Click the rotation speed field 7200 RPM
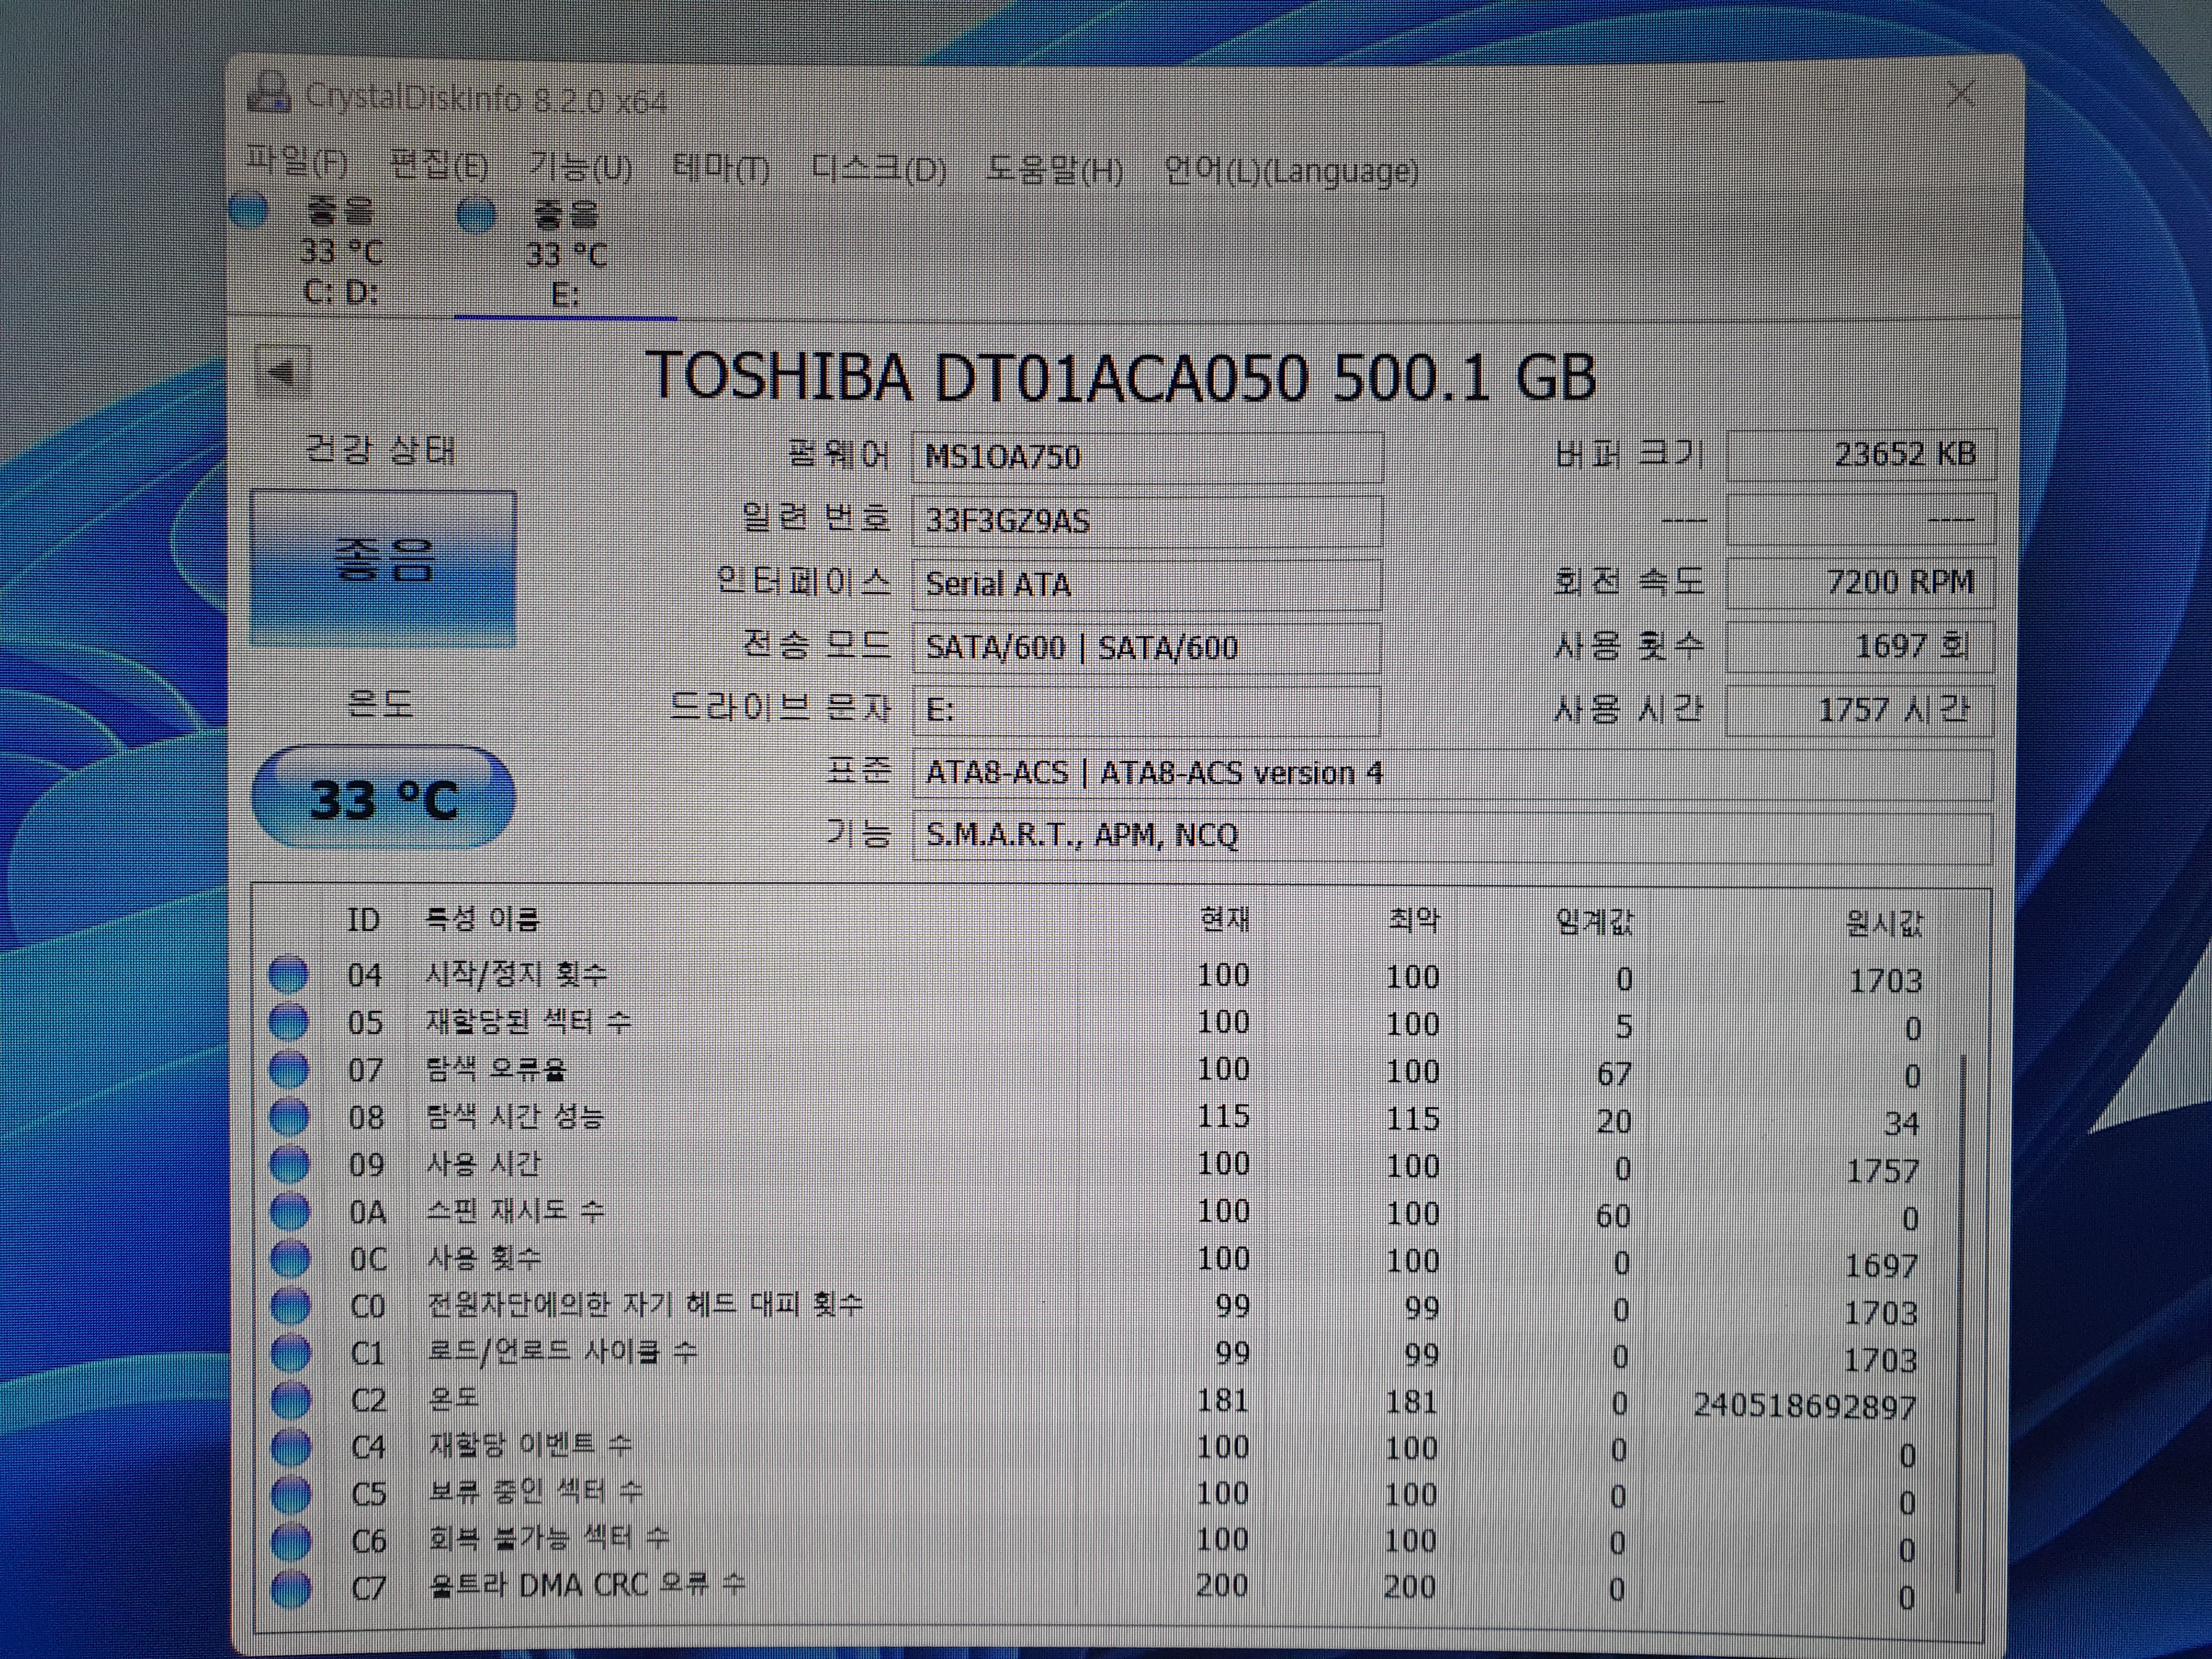 [x=1861, y=582]
